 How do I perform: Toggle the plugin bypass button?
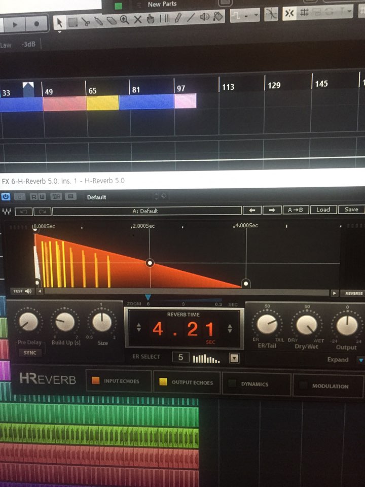pos(20,197)
